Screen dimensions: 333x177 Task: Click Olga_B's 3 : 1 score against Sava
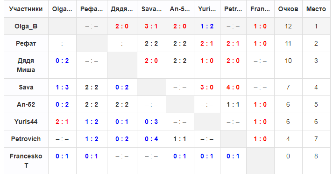coord(151,26)
